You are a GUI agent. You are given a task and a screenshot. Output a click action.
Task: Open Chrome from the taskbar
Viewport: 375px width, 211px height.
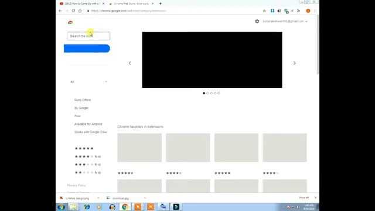(x=125, y=207)
